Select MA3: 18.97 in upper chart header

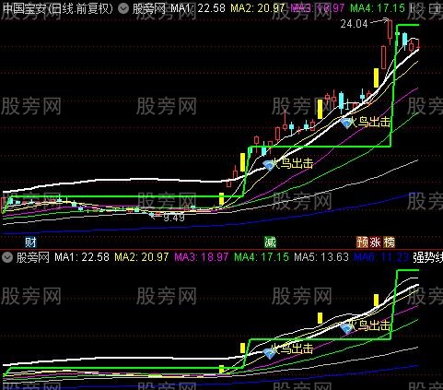click(318, 8)
